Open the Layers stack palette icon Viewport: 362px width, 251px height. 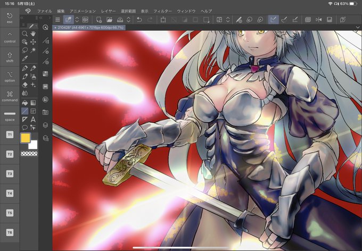click(x=45, y=125)
